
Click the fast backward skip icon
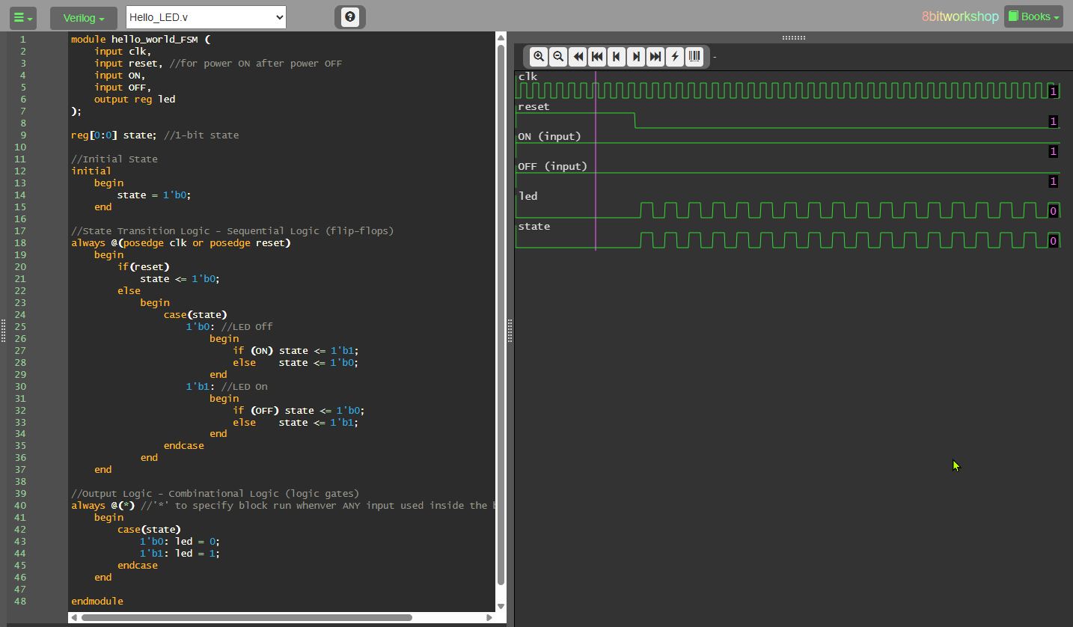[578, 57]
